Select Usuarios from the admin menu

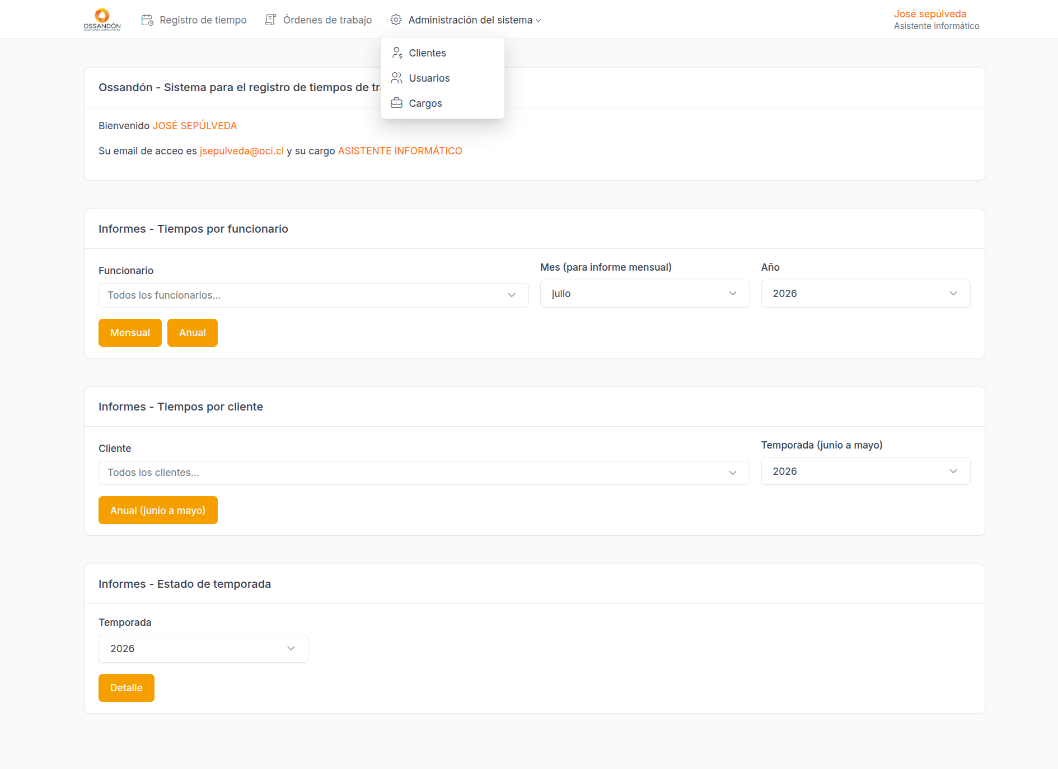pos(443,78)
